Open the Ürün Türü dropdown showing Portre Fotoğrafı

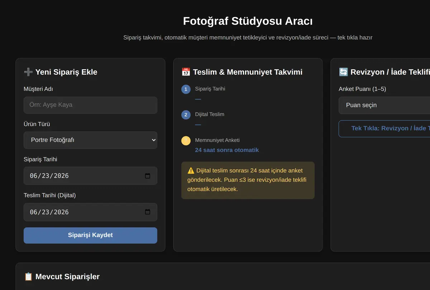pos(90,140)
